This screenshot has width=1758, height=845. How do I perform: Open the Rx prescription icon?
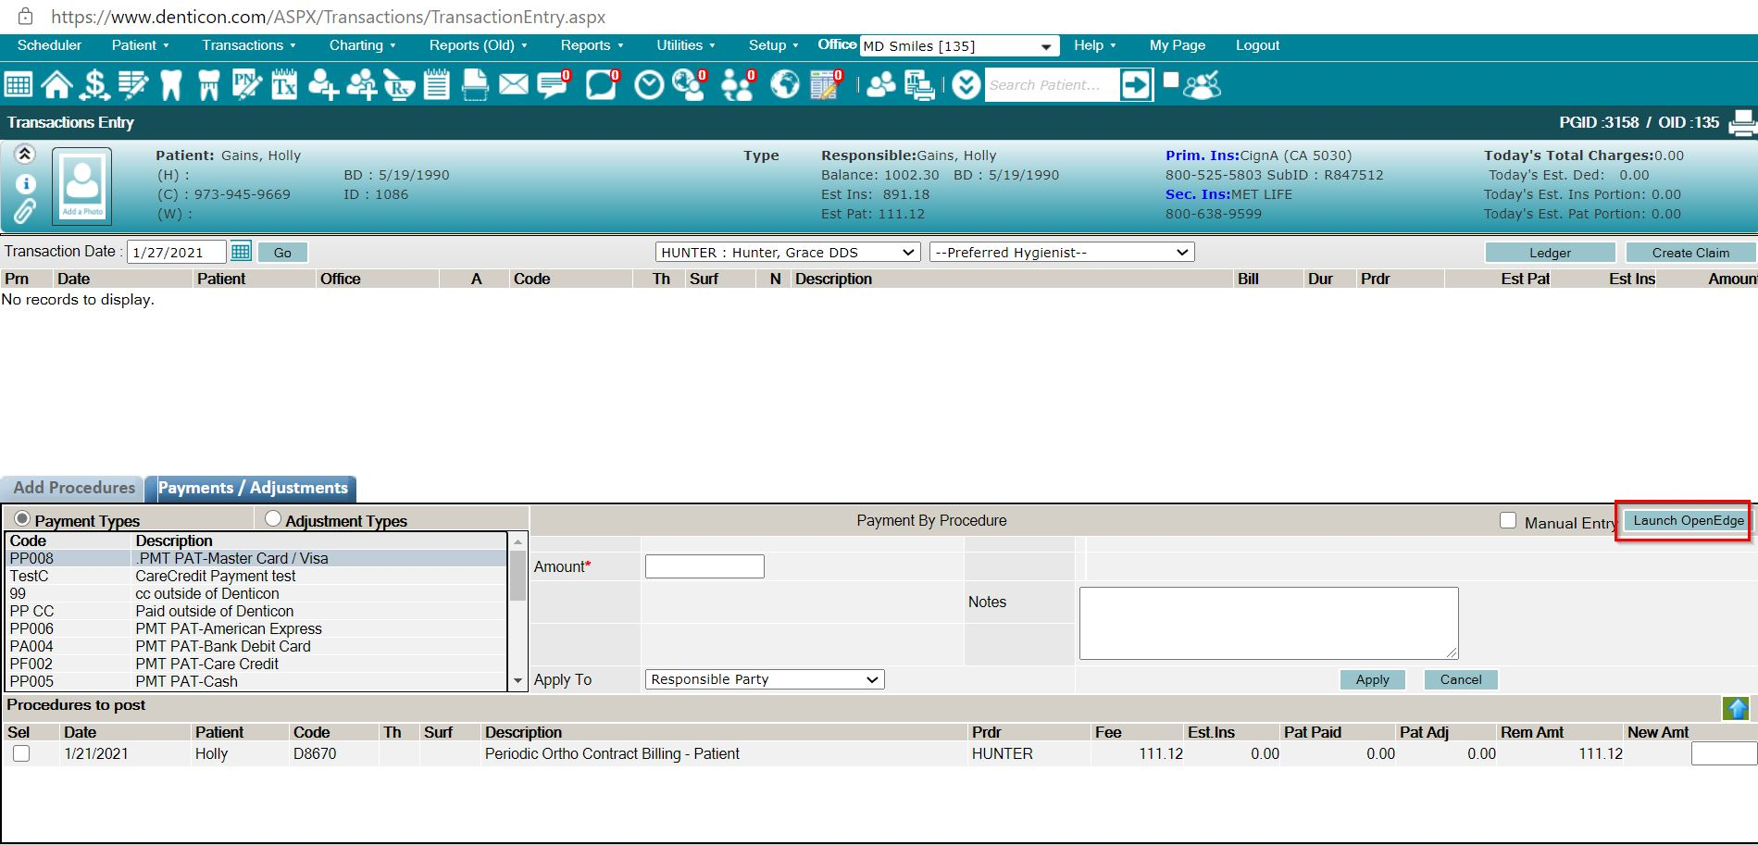click(x=399, y=85)
